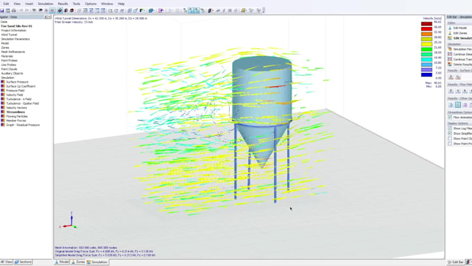472x266 pixels.
Task: Click the XYZ coordinate axes gizmo
Action: click(69, 221)
